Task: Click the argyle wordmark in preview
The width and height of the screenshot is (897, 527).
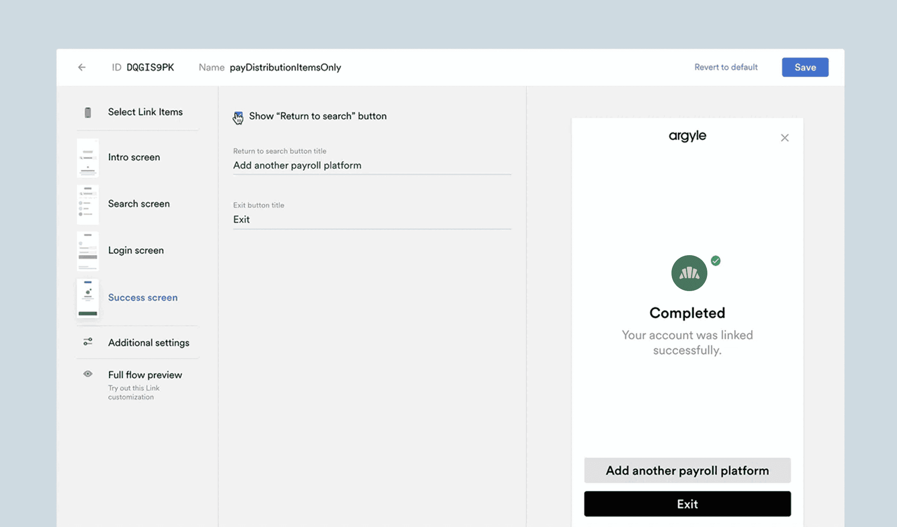Action: click(x=687, y=136)
